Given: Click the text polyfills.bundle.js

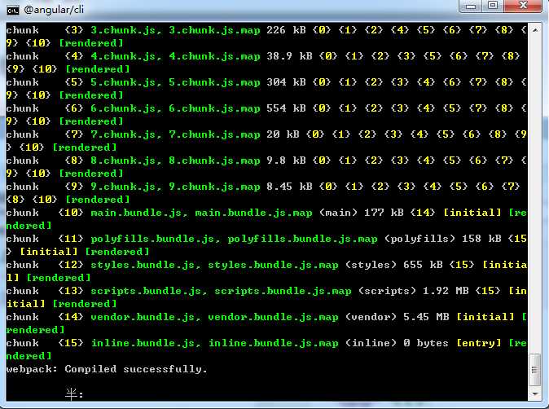Looking at the screenshot, I should [x=152, y=239].
